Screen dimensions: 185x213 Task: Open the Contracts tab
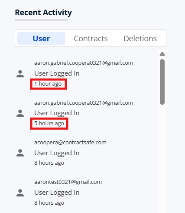click(91, 39)
